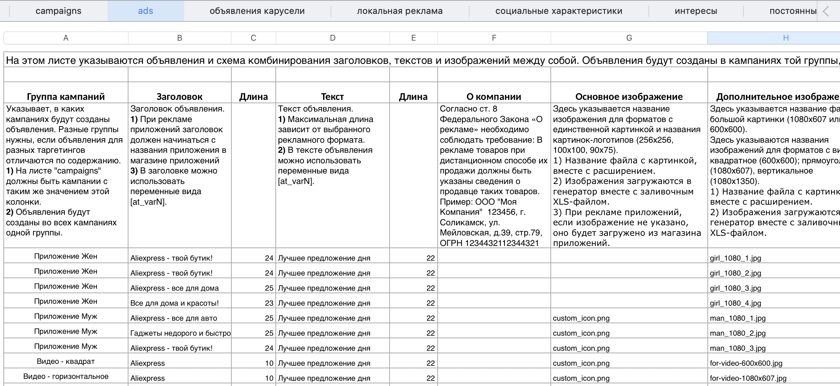Select column F header
This screenshot has height=386, width=840.
[x=494, y=38]
